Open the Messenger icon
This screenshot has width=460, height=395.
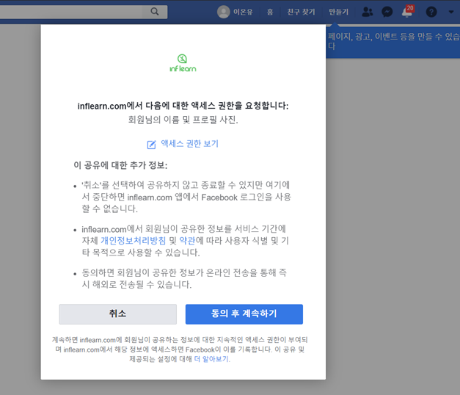[x=387, y=12]
